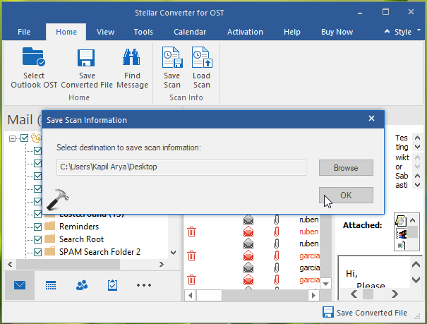427x324 pixels.
Task: Open the Help tab
Action: [292, 32]
